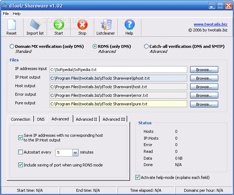Open the www.twotails.biz link
The height and width of the screenshot is (195, 234).
coord(210,24)
